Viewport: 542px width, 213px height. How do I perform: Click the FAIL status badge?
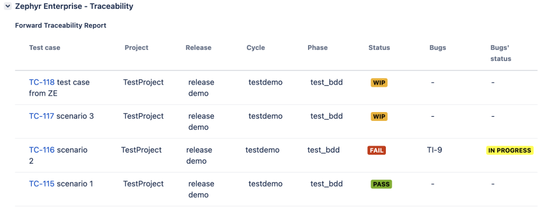[376, 150]
